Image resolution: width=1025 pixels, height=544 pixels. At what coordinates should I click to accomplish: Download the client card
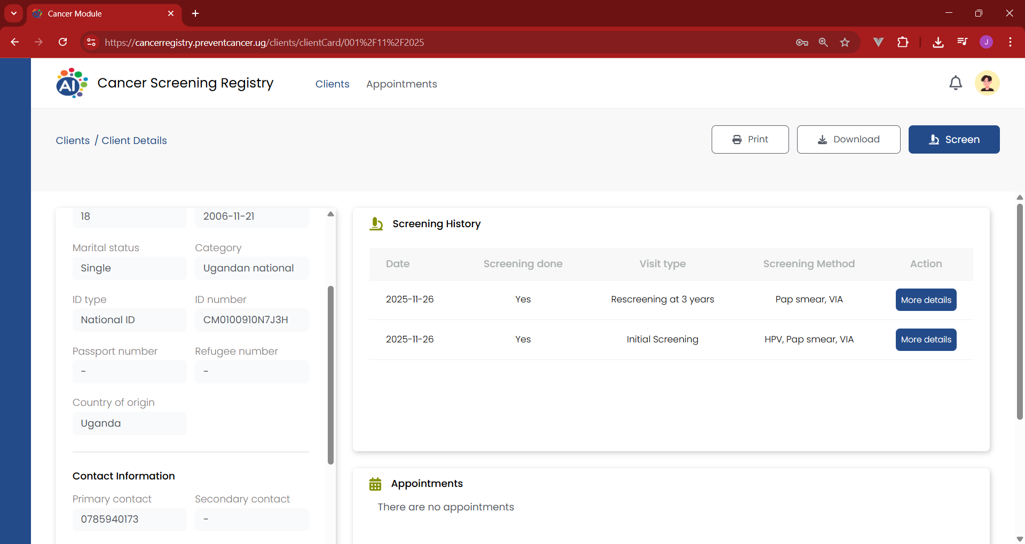tap(848, 140)
